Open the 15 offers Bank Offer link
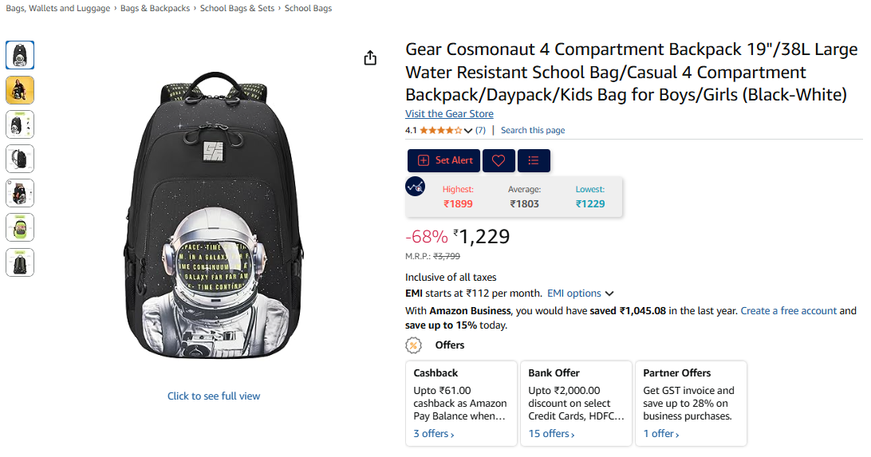The width and height of the screenshot is (871, 457). [551, 434]
